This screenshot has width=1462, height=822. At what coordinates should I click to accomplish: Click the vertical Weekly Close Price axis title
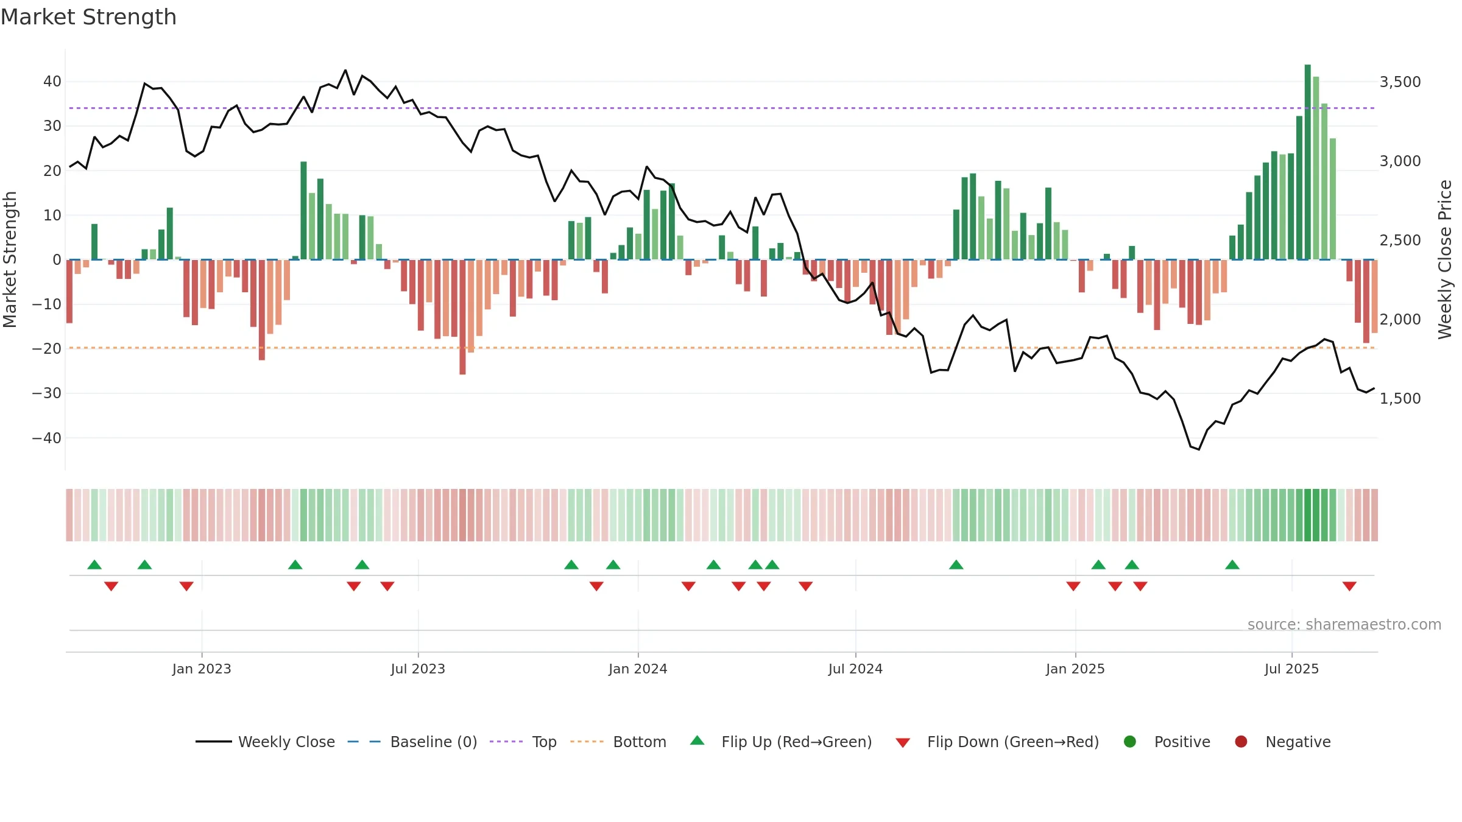coord(1445,259)
